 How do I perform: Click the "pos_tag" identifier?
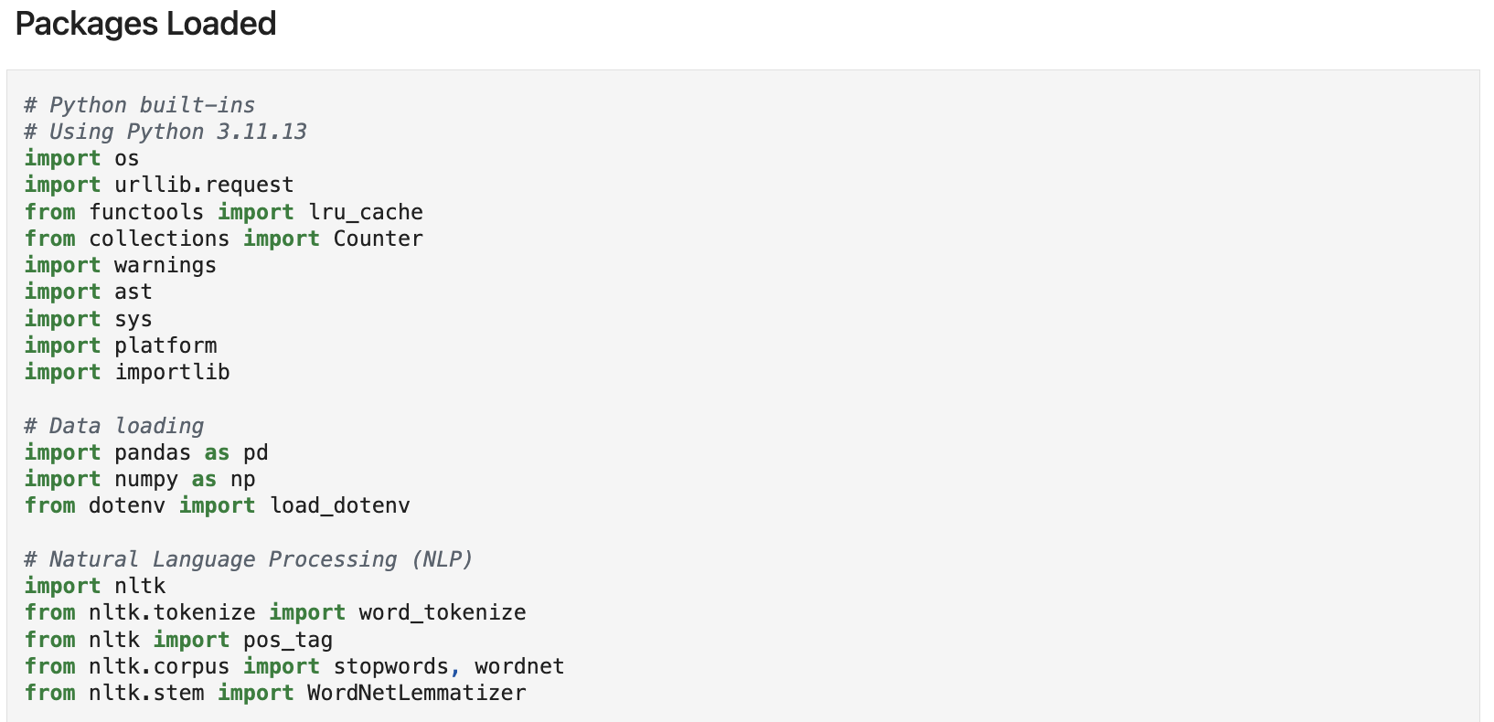288,640
